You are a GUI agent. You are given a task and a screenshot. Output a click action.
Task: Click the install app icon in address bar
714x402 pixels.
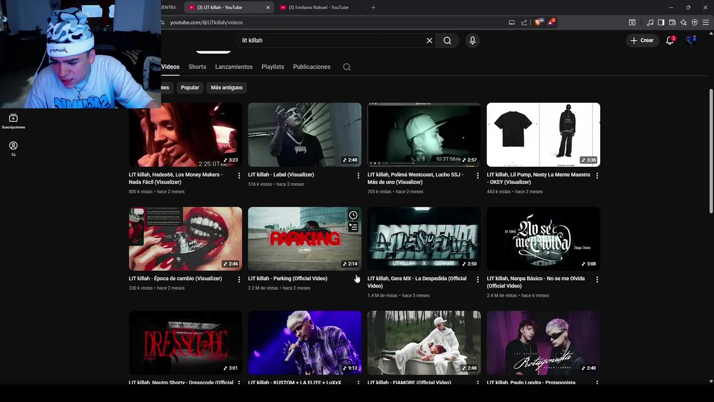point(512,22)
